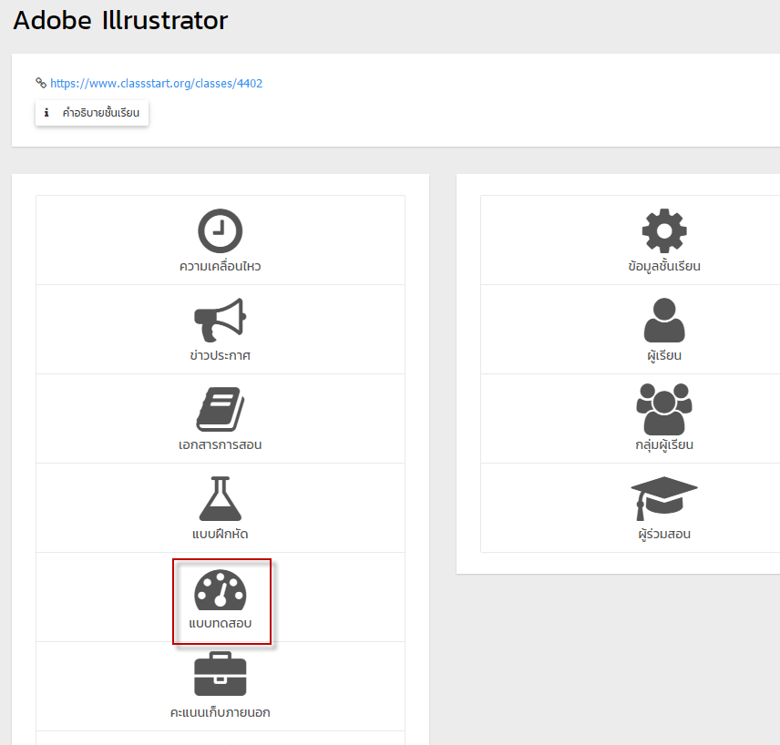780x745 pixels.
Task: Click the เอกสารการสอน text label
Action: 220,444
